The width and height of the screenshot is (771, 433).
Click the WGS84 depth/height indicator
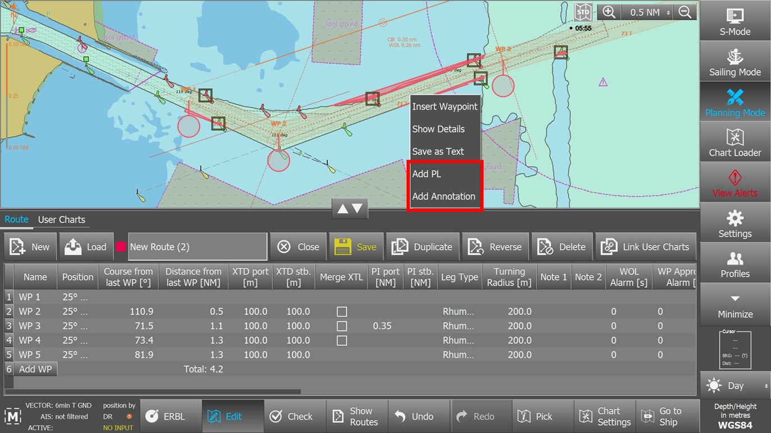735,416
